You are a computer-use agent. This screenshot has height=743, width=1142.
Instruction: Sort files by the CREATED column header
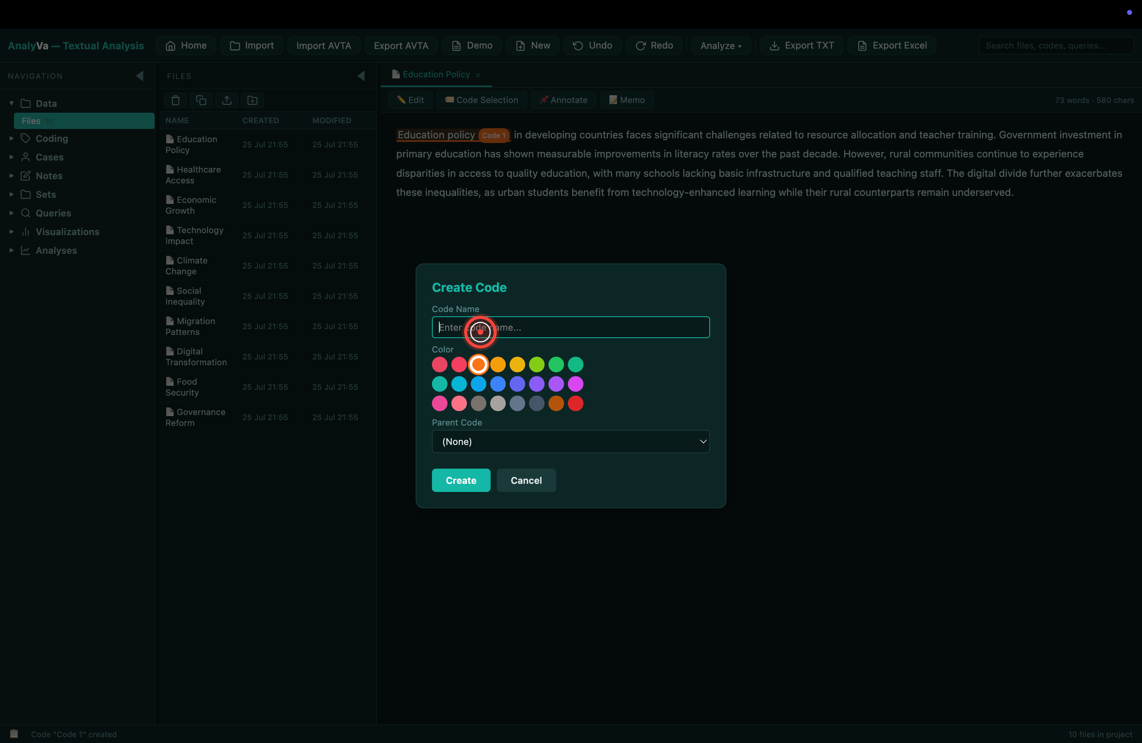261,120
